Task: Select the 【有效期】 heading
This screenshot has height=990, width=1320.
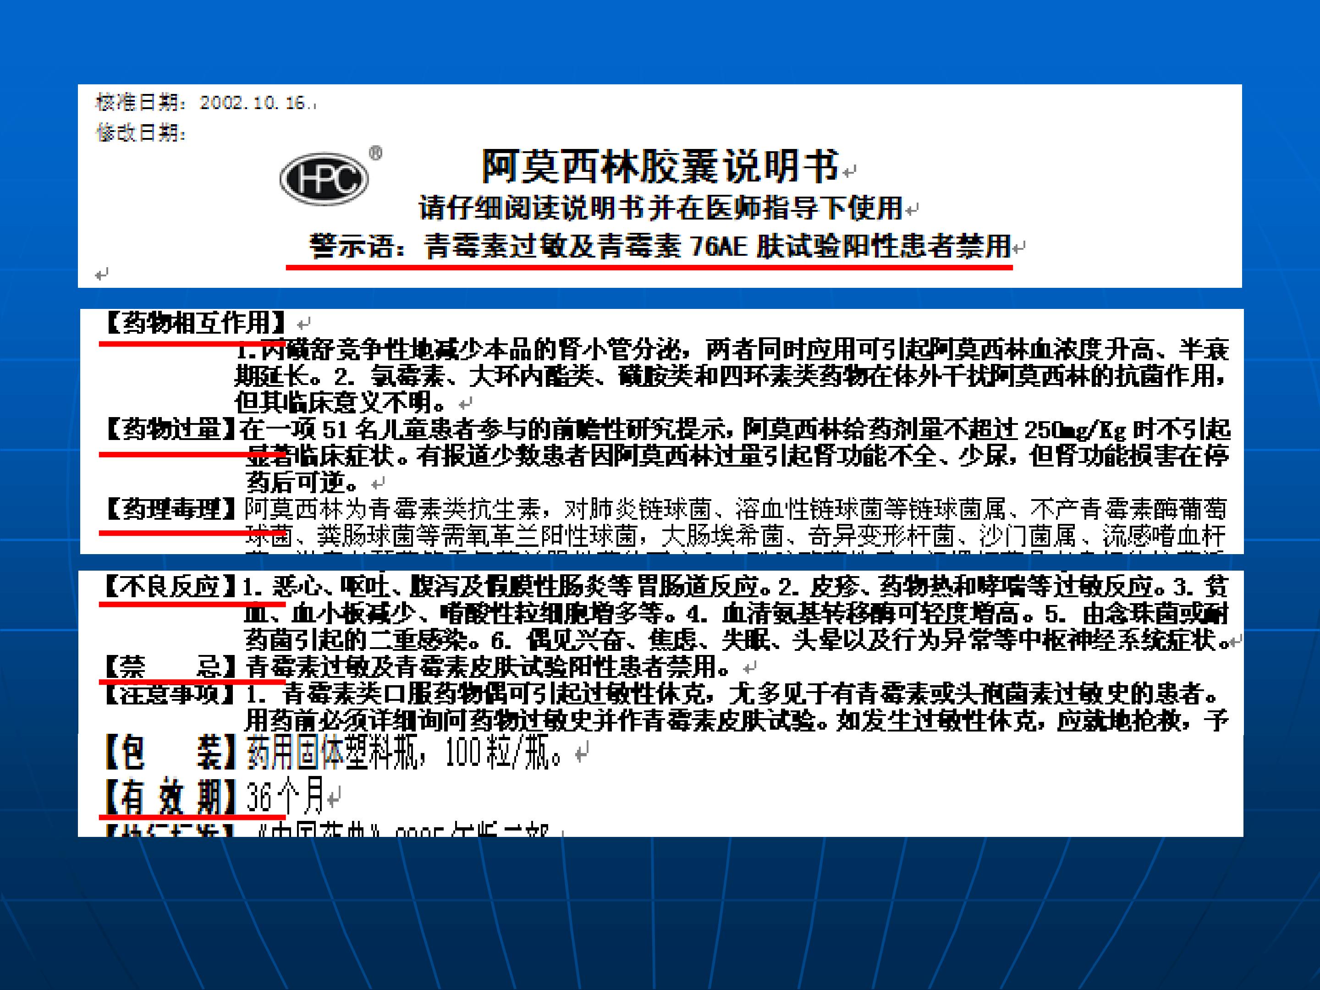Action: (170, 797)
